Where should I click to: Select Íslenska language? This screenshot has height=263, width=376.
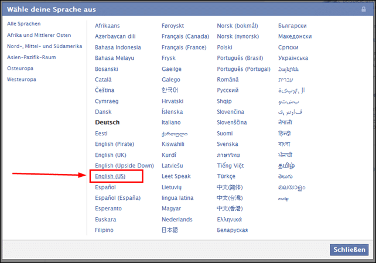(172, 112)
